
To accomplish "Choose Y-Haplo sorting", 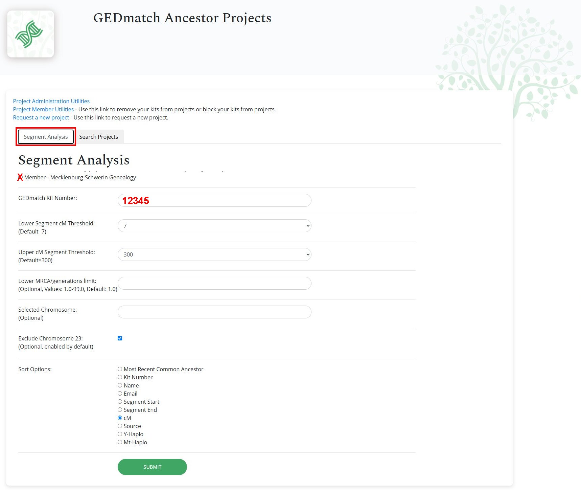I will click(120, 434).
